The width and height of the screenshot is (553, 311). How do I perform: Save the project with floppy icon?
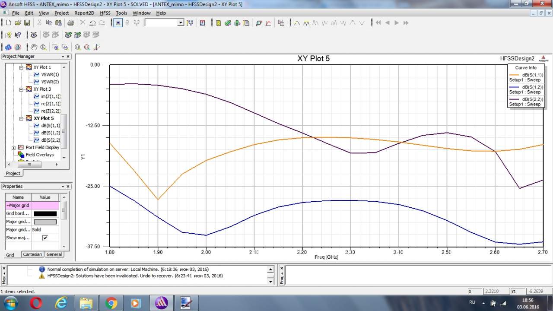[x=27, y=23]
